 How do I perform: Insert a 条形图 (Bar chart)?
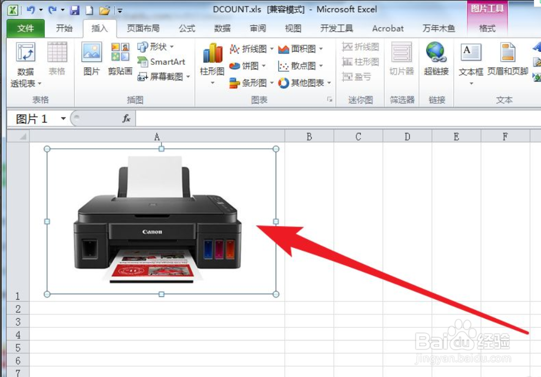pos(251,83)
